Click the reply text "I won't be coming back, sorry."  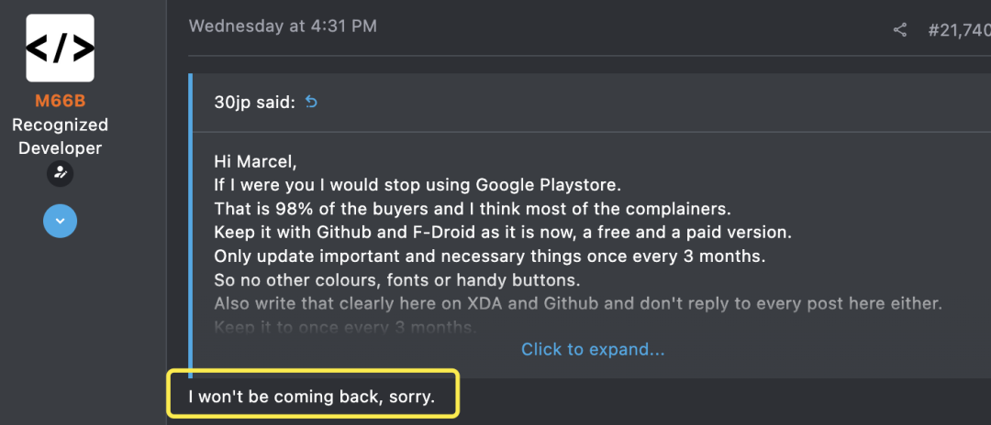(x=311, y=398)
